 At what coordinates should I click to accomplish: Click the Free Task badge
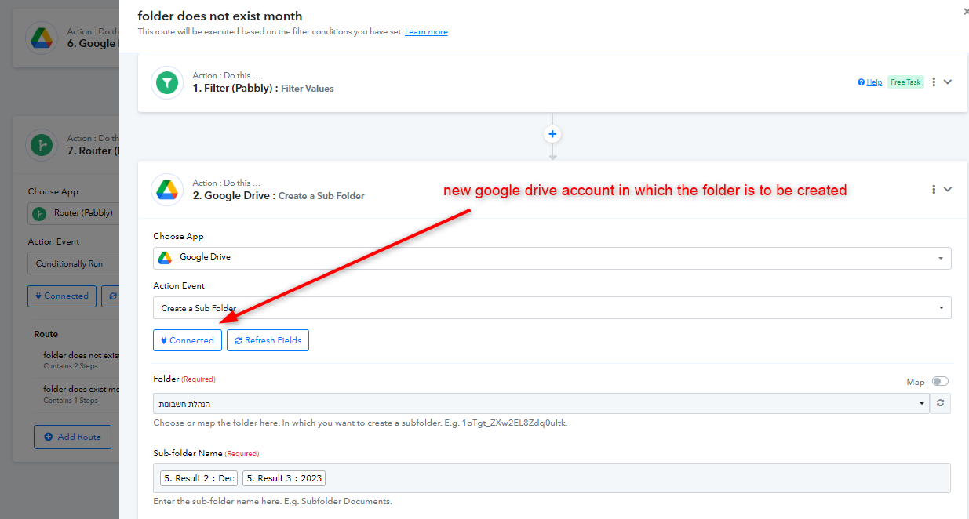coord(905,82)
